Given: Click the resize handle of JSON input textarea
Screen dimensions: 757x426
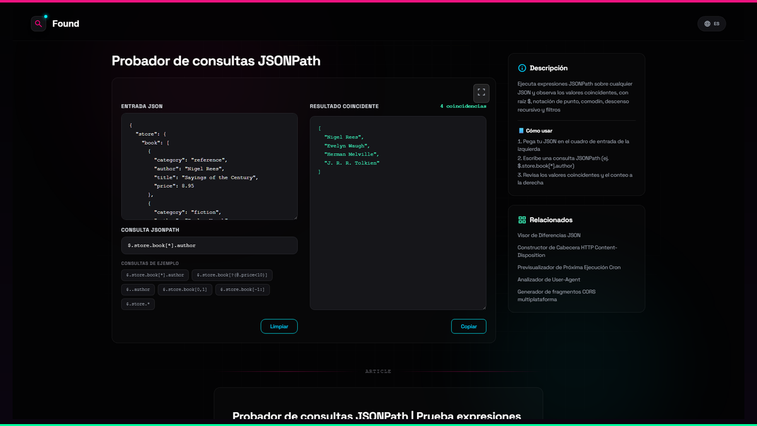Looking at the screenshot, I should pos(295,217).
